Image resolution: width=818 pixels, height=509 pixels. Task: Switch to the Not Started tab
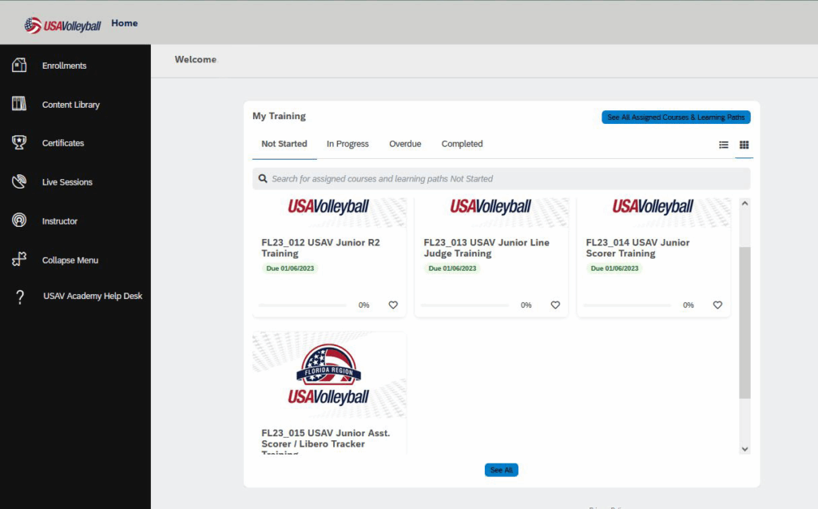click(x=284, y=144)
